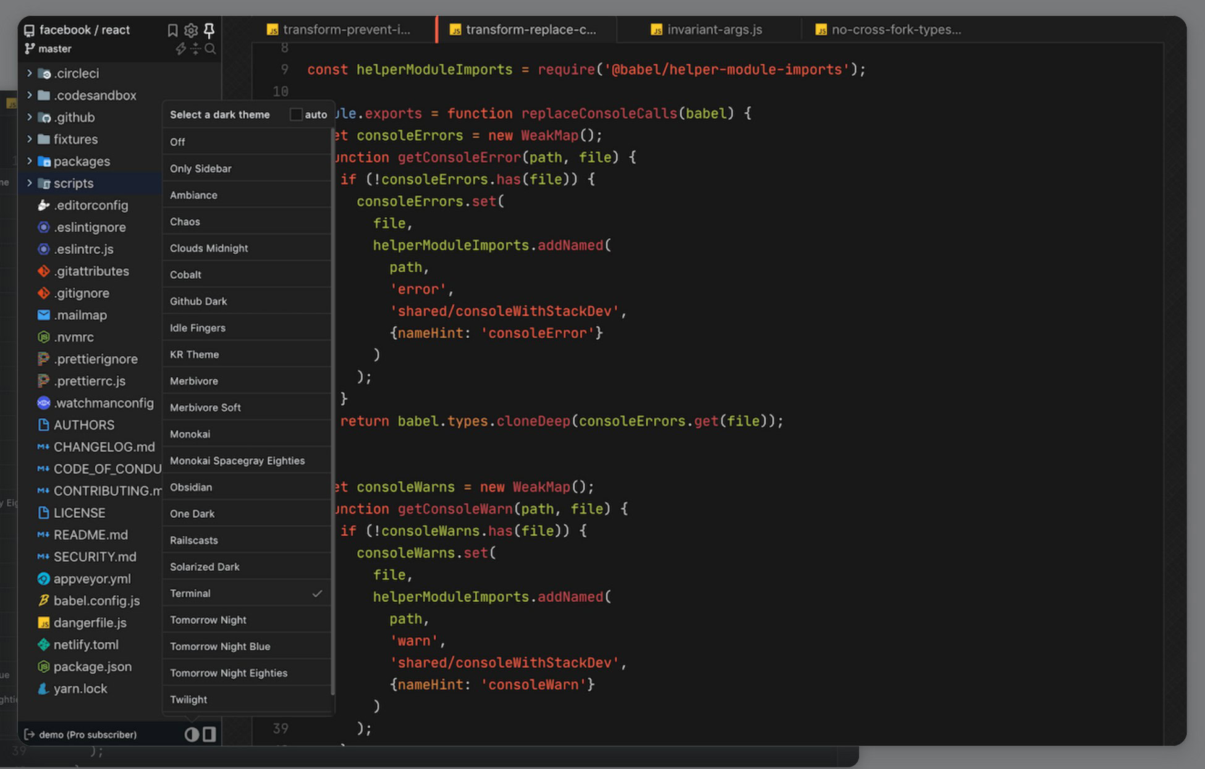The height and width of the screenshot is (769, 1205).
Task: Click the npm icon of package.json
Action: tap(43, 666)
